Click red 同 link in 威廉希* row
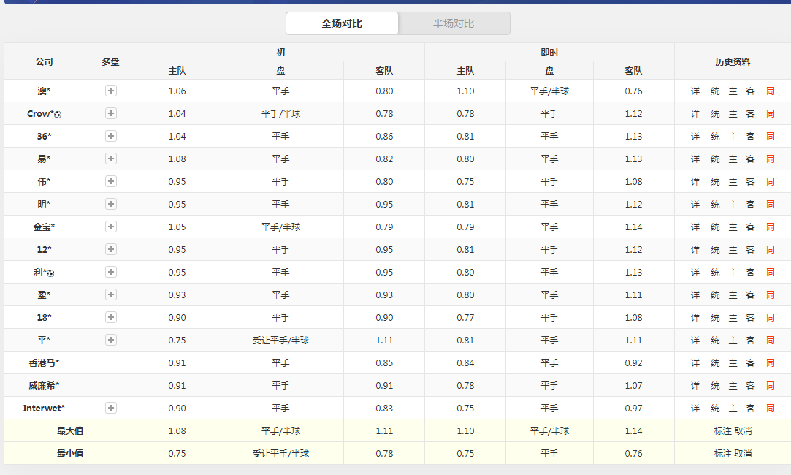 click(770, 386)
